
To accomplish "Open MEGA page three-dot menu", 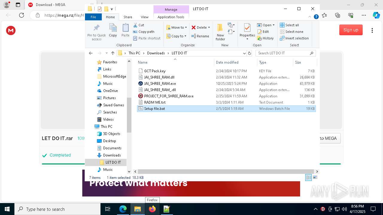I will point(372,30).
